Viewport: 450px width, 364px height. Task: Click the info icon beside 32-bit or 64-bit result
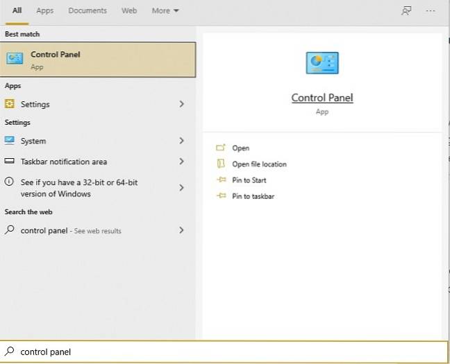10,182
